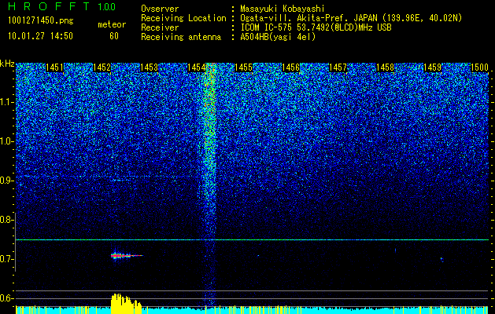Click the file name 1001271450.png
The height and width of the screenshot is (314, 495).
(41, 20)
